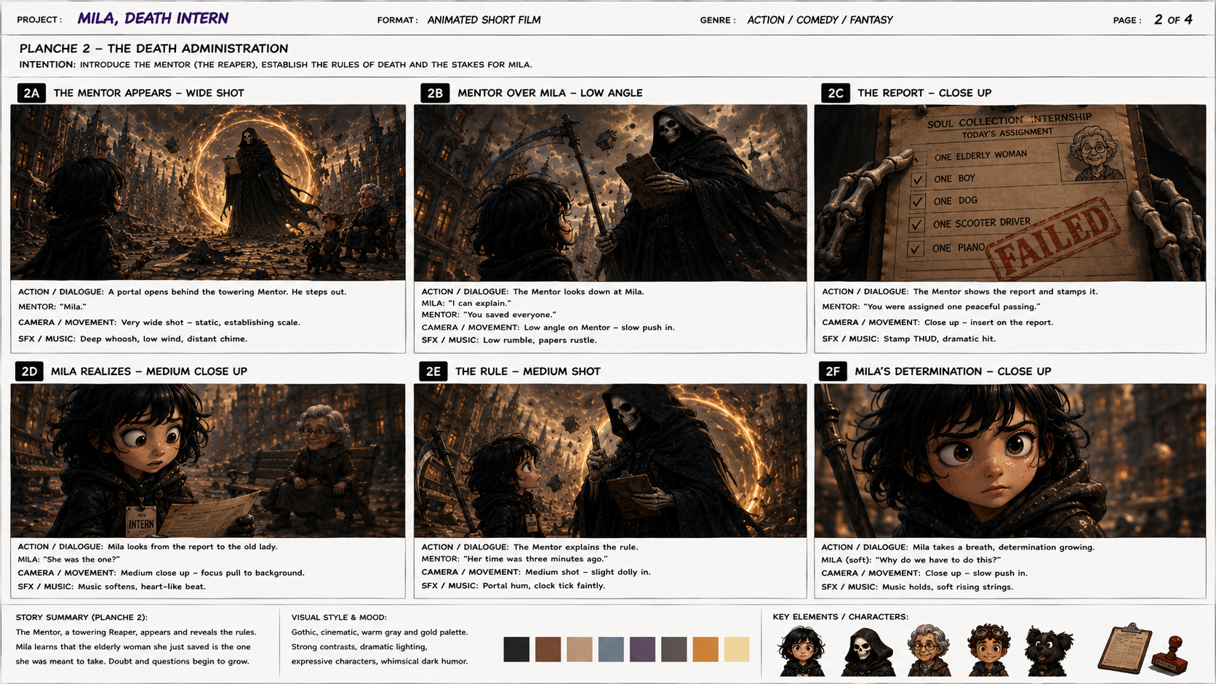Screen dimensions: 1216x684
Task: Click dialogue MILA: "She was the one?"
Action: 69,560
